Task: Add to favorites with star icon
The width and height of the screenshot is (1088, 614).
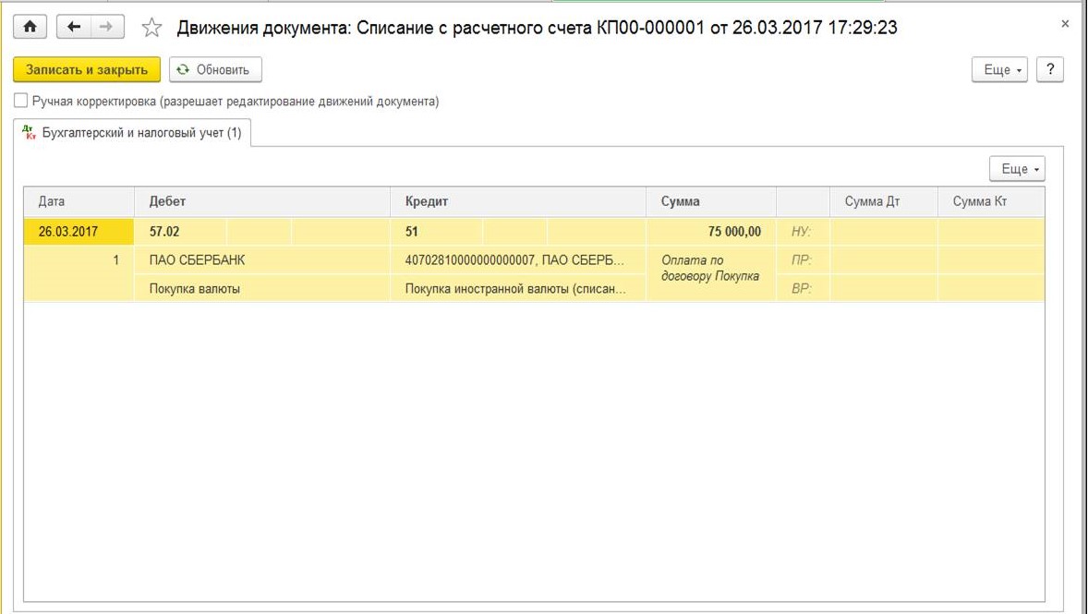Action: click(x=151, y=28)
